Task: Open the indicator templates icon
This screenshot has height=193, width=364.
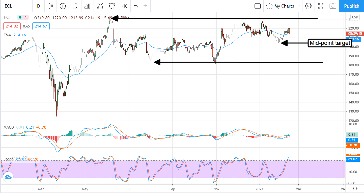Action: [100, 6]
